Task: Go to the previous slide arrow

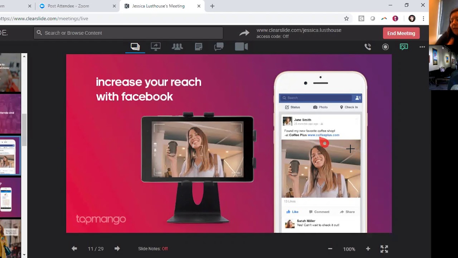Action: 74,249
